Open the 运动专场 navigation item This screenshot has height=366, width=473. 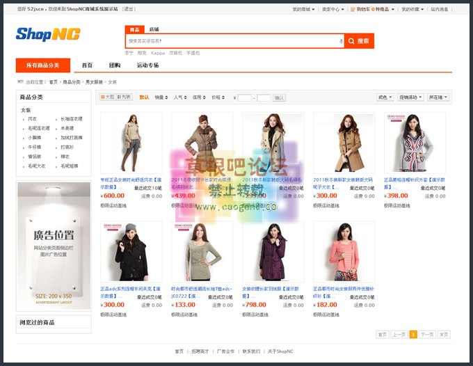(x=147, y=65)
